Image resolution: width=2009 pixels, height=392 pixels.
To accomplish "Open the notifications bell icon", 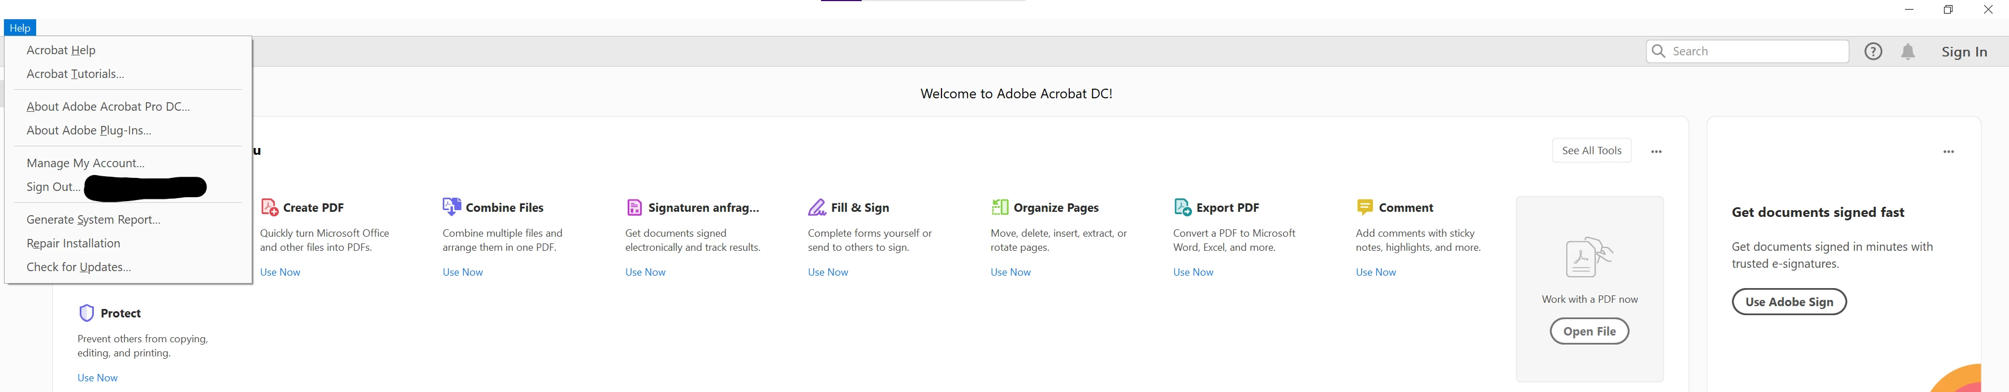I will pyautogui.click(x=1908, y=51).
